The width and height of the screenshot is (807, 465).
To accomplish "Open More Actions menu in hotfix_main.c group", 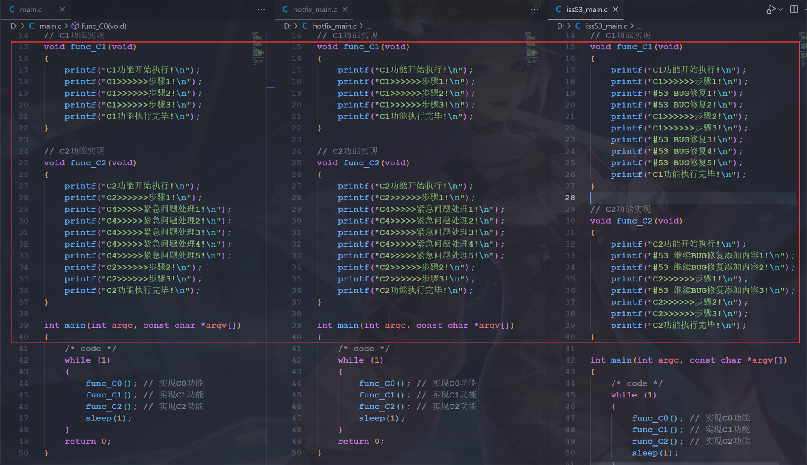I will click(534, 9).
